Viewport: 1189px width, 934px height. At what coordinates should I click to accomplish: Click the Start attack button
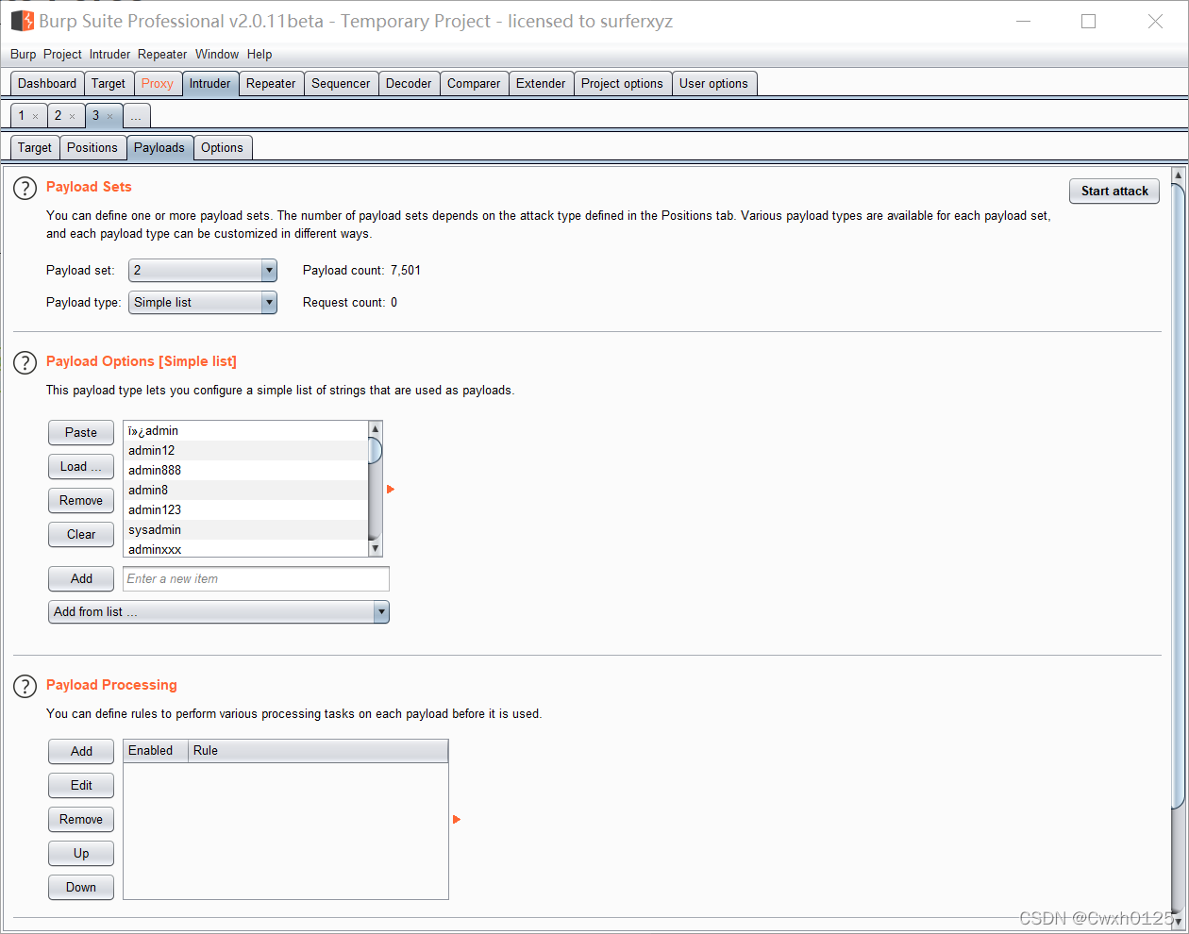click(x=1114, y=192)
